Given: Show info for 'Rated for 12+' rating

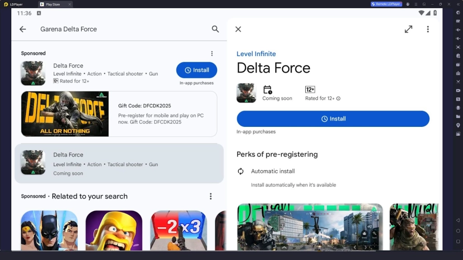Looking at the screenshot, I should 338,98.
